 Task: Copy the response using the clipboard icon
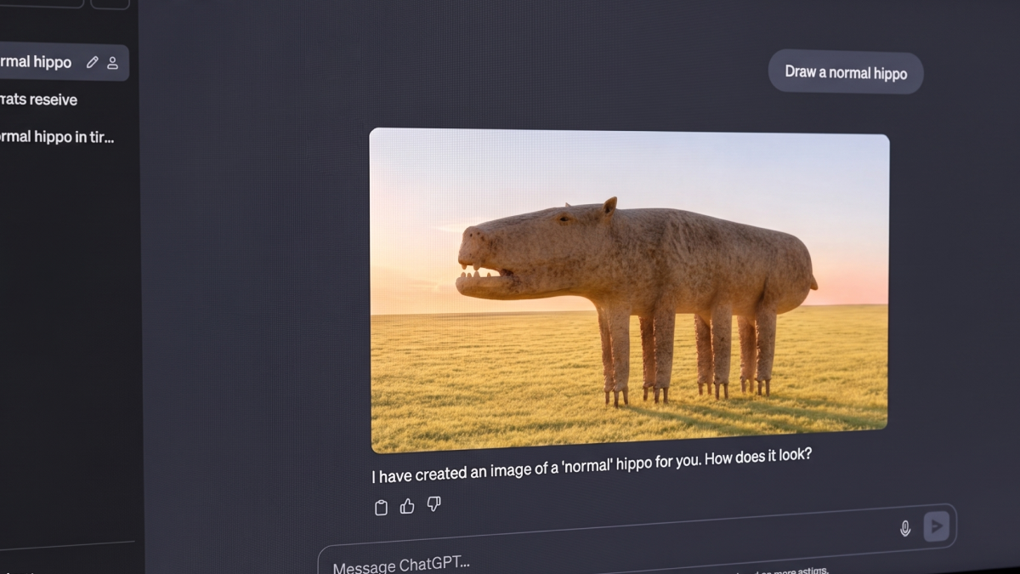[380, 506]
